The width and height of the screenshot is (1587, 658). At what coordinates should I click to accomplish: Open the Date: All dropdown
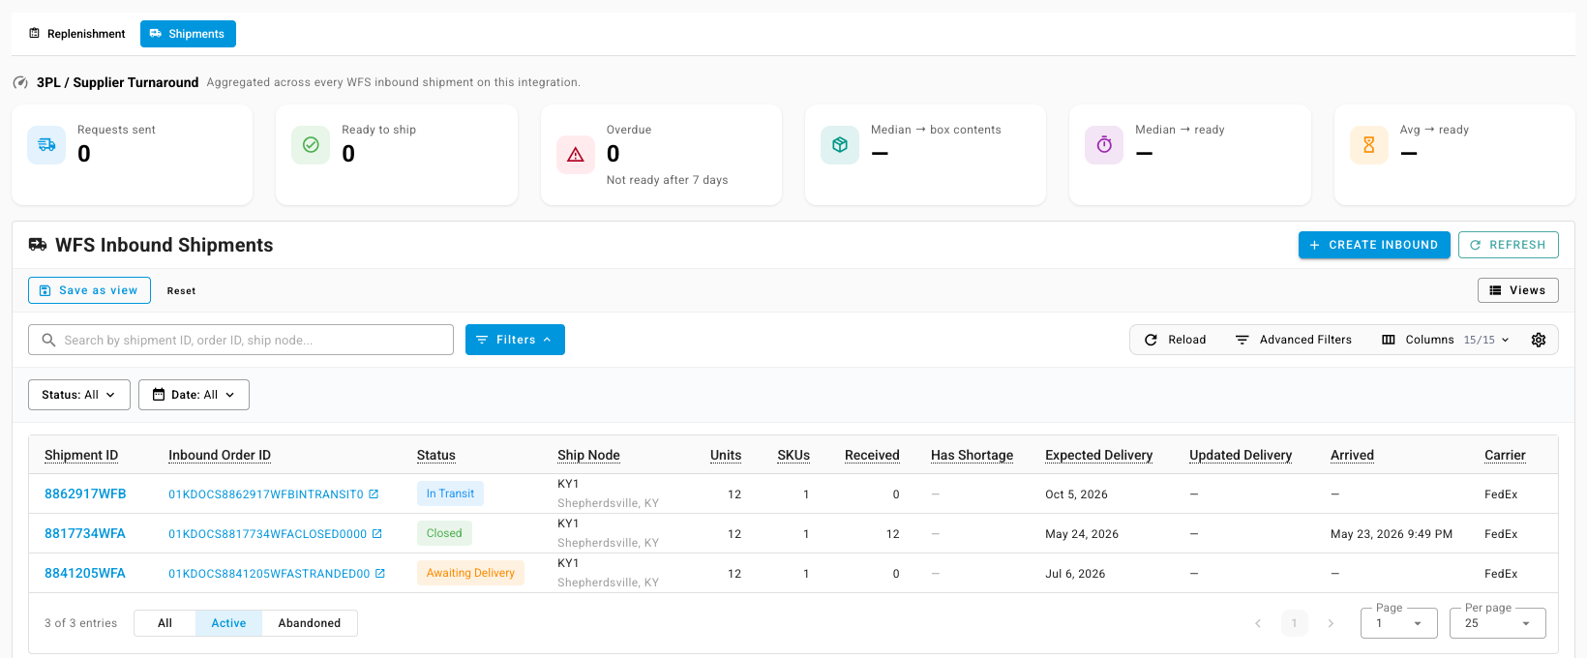coord(194,395)
